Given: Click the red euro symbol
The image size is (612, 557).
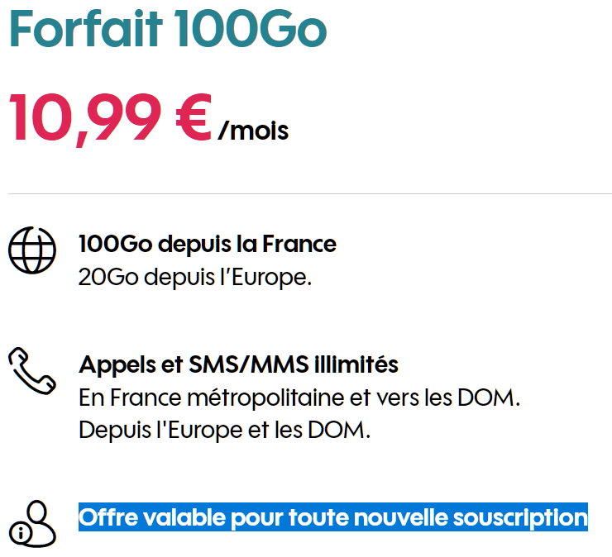Looking at the screenshot, I should pyautogui.click(x=194, y=116).
